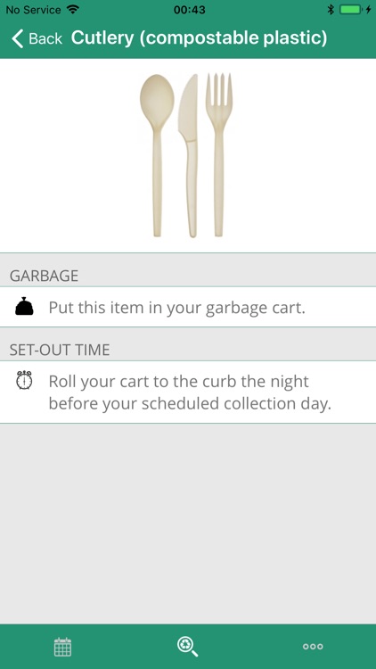
Task: Open the calendar schedule tab
Action: pyautogui.click(x=62, y=647)
